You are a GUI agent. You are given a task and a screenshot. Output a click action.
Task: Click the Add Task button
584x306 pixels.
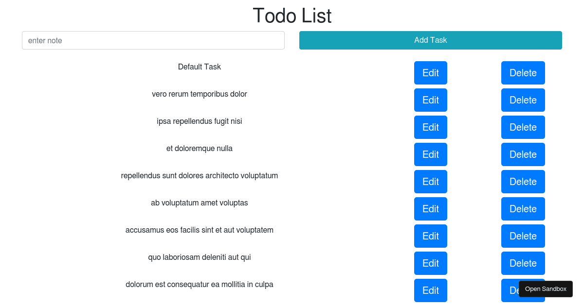point(430,40)
